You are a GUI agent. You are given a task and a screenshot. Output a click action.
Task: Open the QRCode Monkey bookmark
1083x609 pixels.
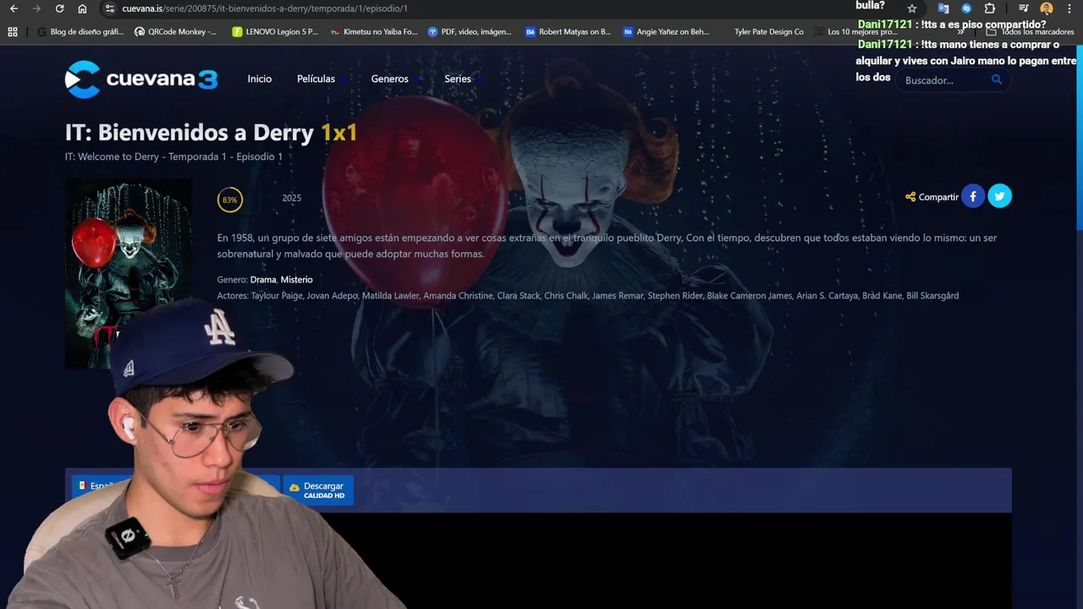[x=175, y=32]
